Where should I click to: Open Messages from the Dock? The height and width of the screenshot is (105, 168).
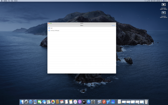click(44, 102)
